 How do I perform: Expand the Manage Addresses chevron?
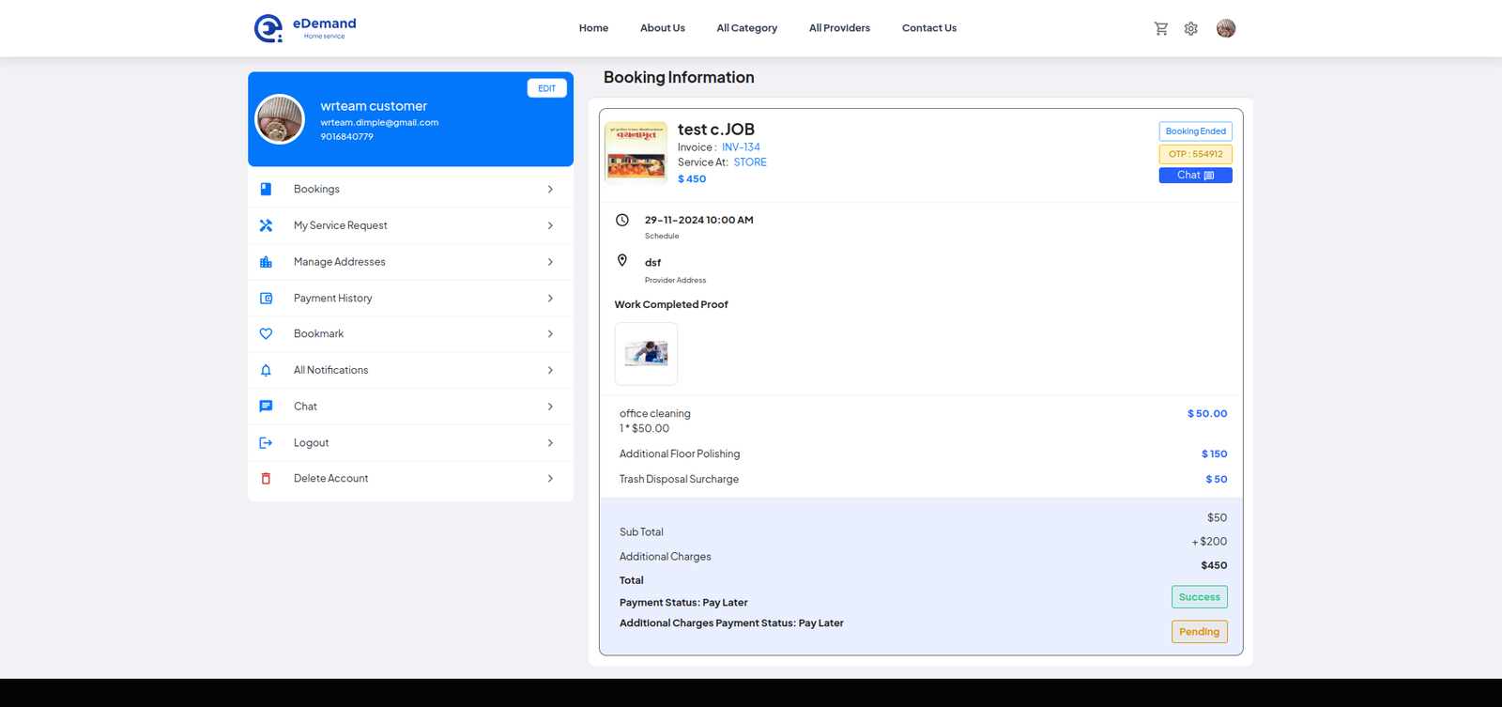coord(550,262)
